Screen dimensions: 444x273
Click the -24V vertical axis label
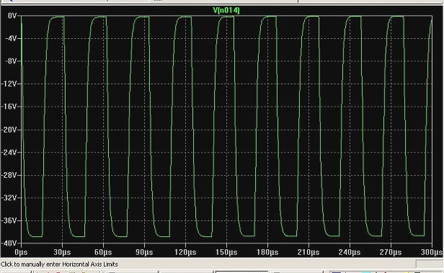click(9, 152)
